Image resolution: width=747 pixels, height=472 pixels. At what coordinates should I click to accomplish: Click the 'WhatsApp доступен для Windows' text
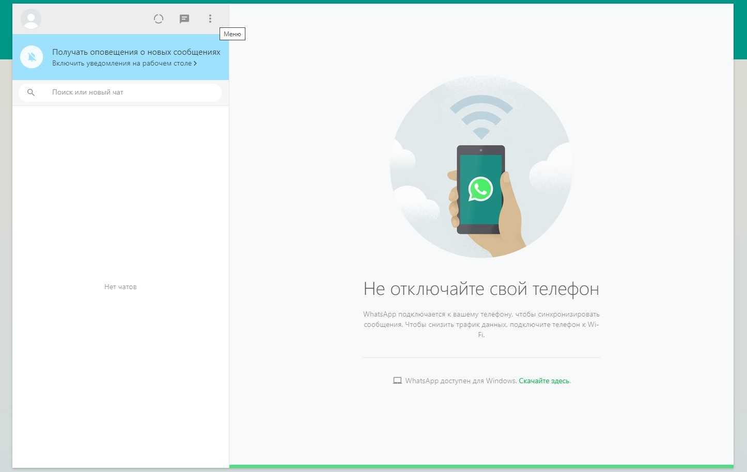(x=460, y=381)
